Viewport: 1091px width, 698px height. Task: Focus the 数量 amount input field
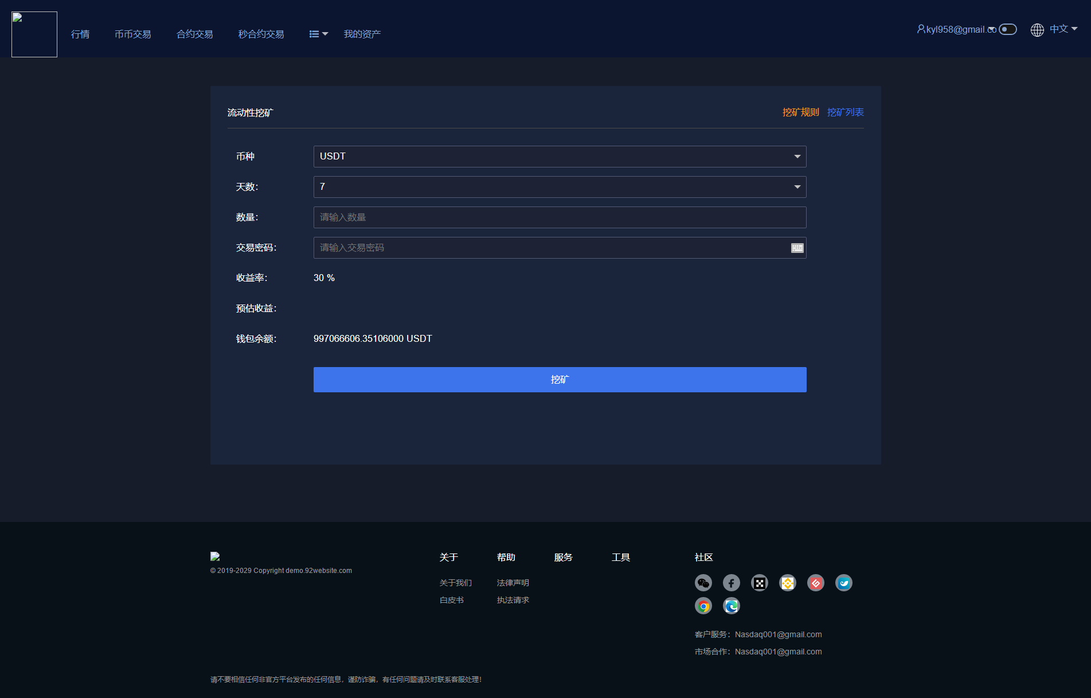click(x=560, y=217)
